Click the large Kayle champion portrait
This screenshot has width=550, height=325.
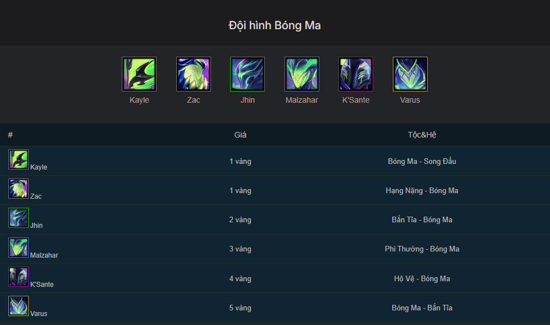tap(139, 74)
